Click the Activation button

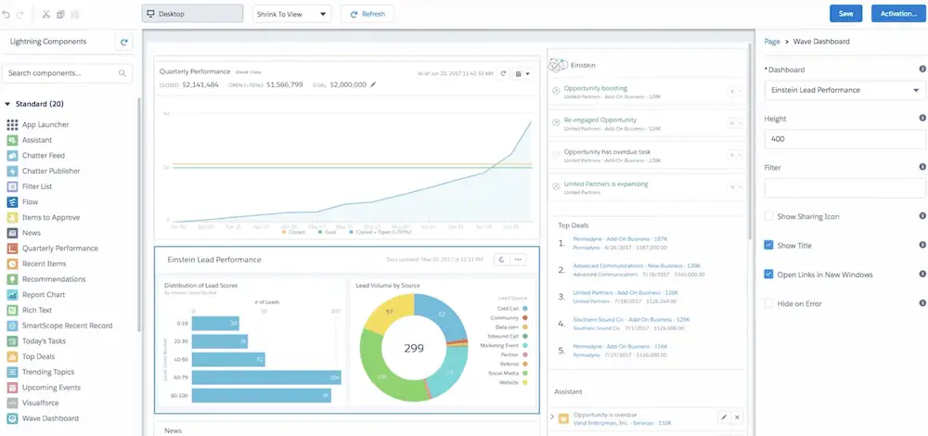(897, 14)
